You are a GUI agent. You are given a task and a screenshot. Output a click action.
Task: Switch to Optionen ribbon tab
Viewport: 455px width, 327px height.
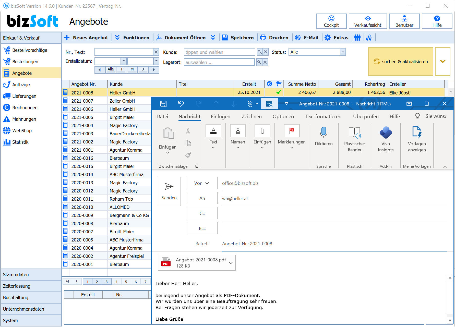coord(283,116)
